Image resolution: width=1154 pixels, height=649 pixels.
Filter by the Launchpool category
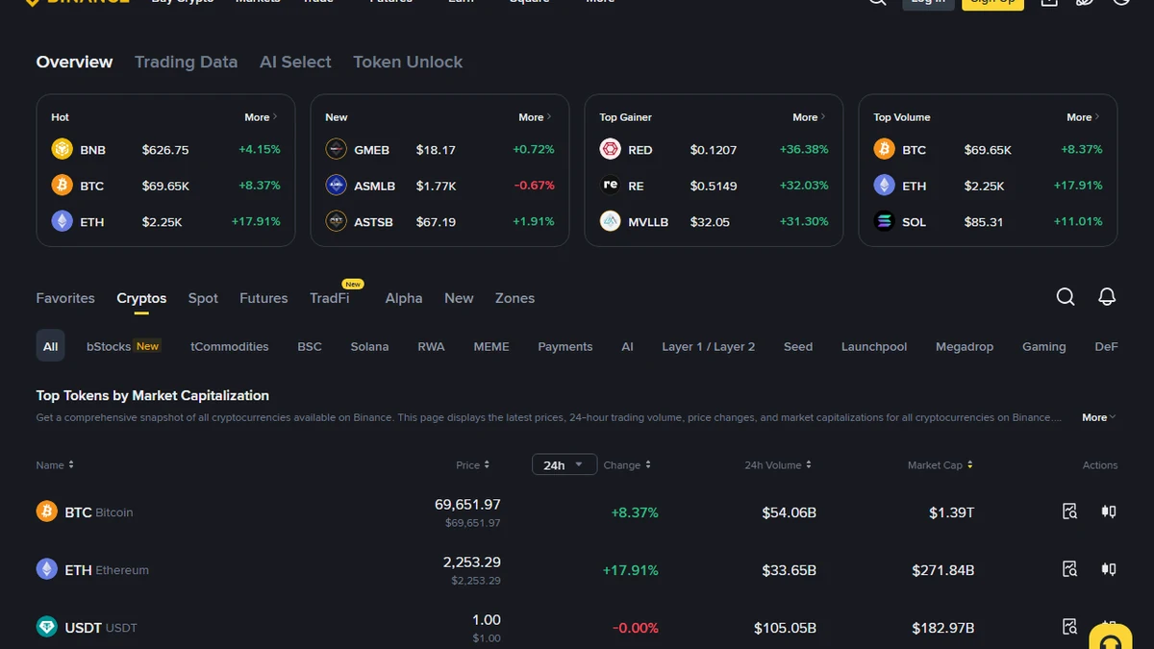pyautogui.click(x=874, y=346)
